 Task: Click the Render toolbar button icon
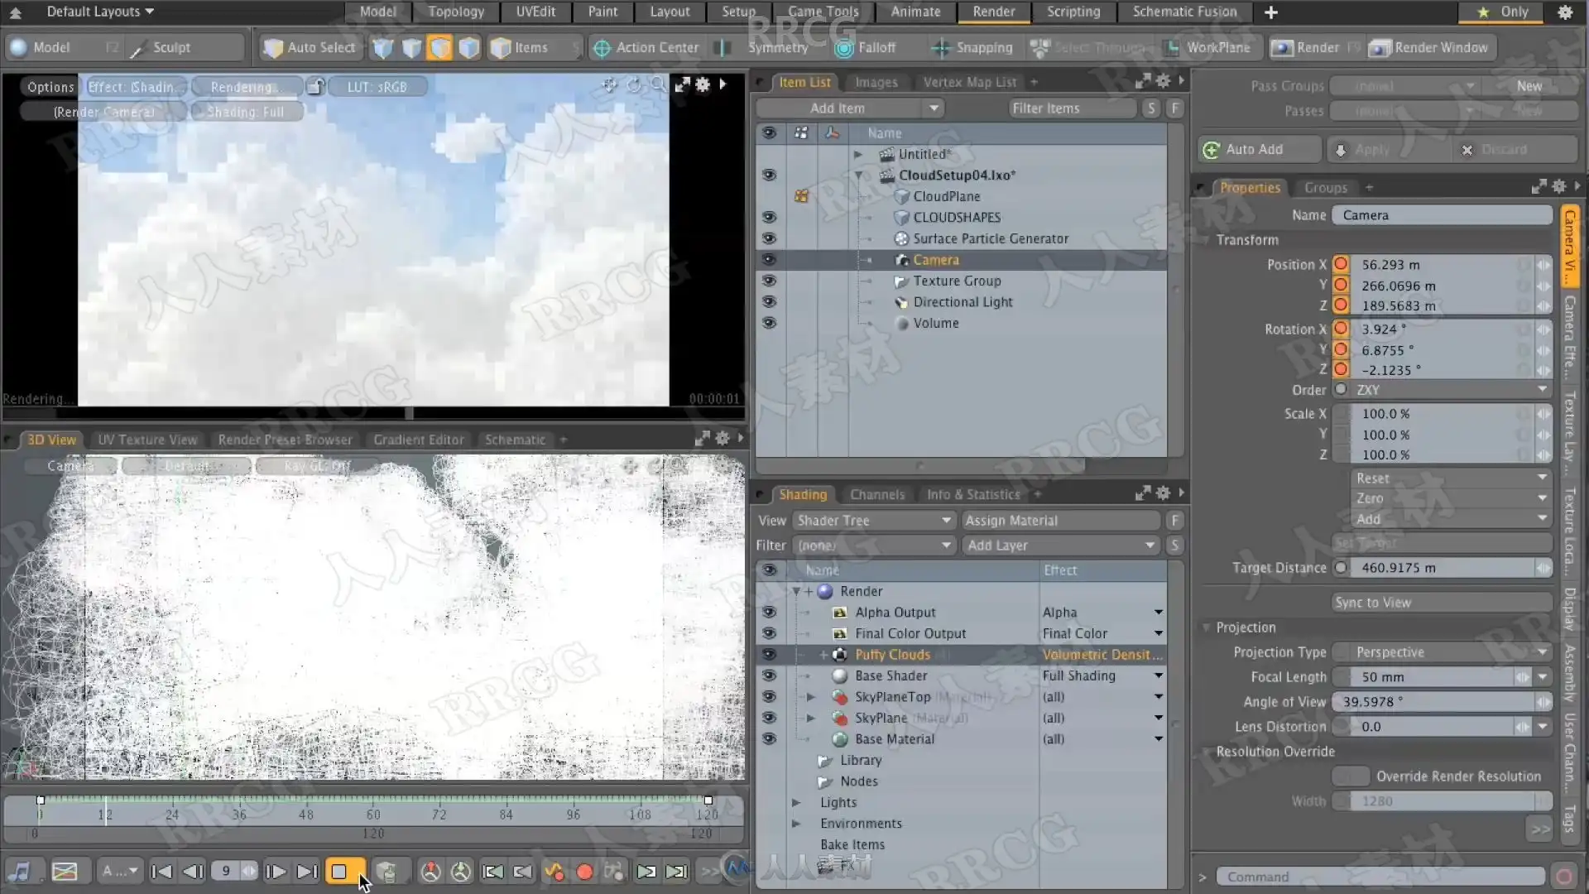tap(1282, 48)
